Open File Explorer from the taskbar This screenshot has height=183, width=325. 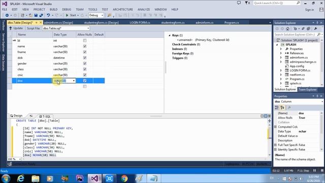(36, 178)
